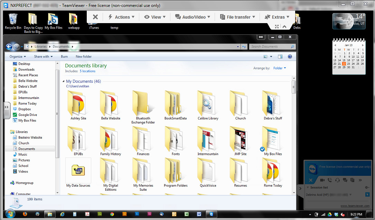Open the 5 locations link
This screenshot has width=375, height=220.
point(87,71)
